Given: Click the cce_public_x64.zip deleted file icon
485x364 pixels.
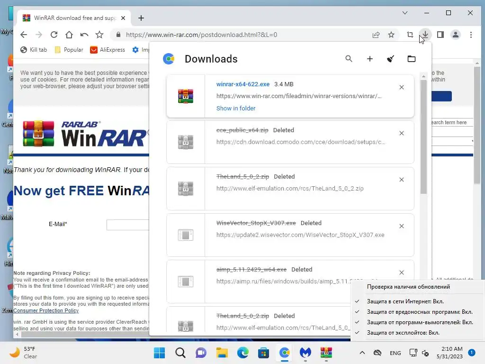Looking at the screenshot, I should (x=186, y=142).
